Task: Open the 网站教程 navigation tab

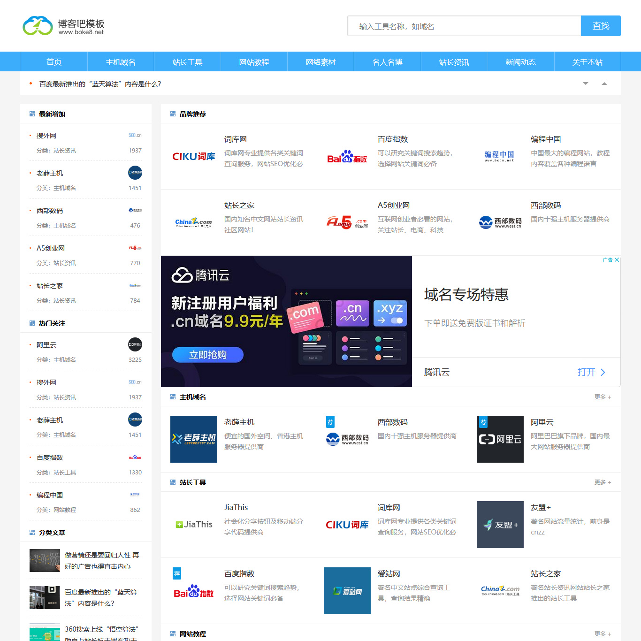Action: 254,62
